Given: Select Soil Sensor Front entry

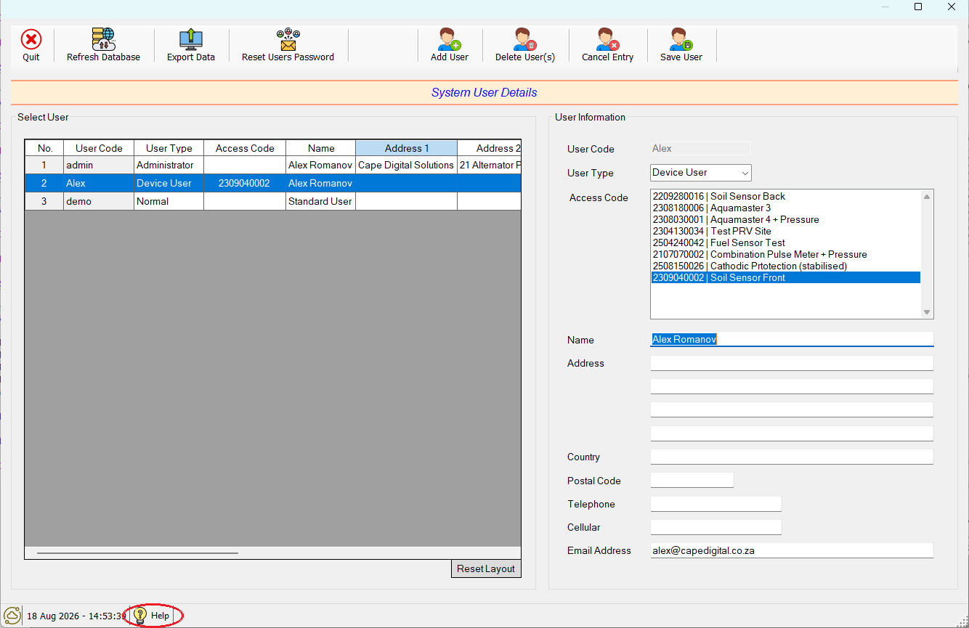Looking at the screenshot, I should [786, 277].
